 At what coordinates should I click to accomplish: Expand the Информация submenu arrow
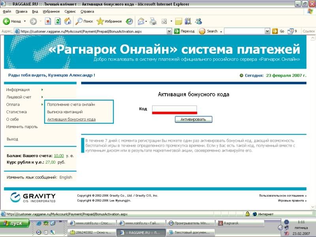42,90
